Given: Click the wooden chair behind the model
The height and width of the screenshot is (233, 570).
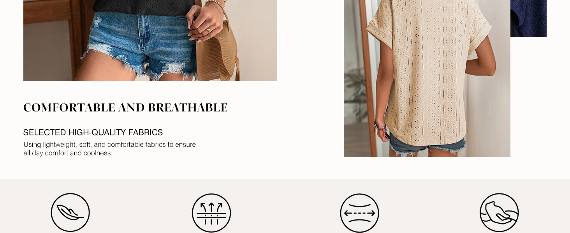Looking at the screenshot, I should 55,39.
